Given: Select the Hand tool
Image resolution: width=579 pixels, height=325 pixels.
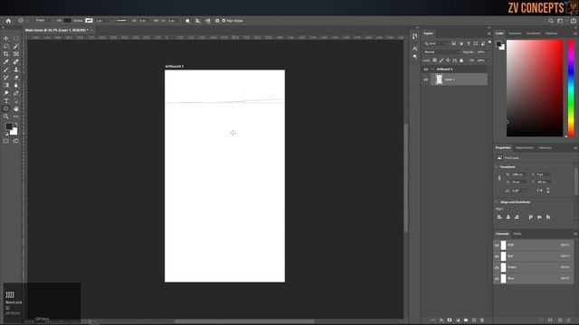Looking at the screenshot, I should [x=16, y=108].
